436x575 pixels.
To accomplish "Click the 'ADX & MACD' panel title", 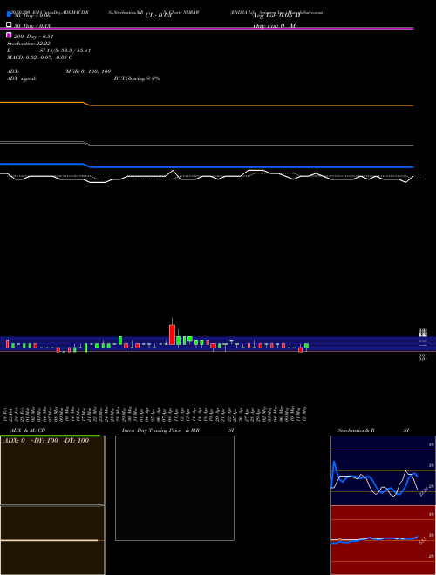I will coord(28,430).
